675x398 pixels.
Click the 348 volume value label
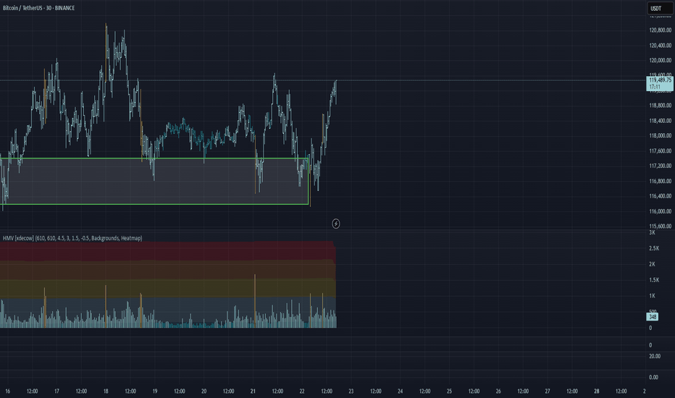[x=653, y=317]
